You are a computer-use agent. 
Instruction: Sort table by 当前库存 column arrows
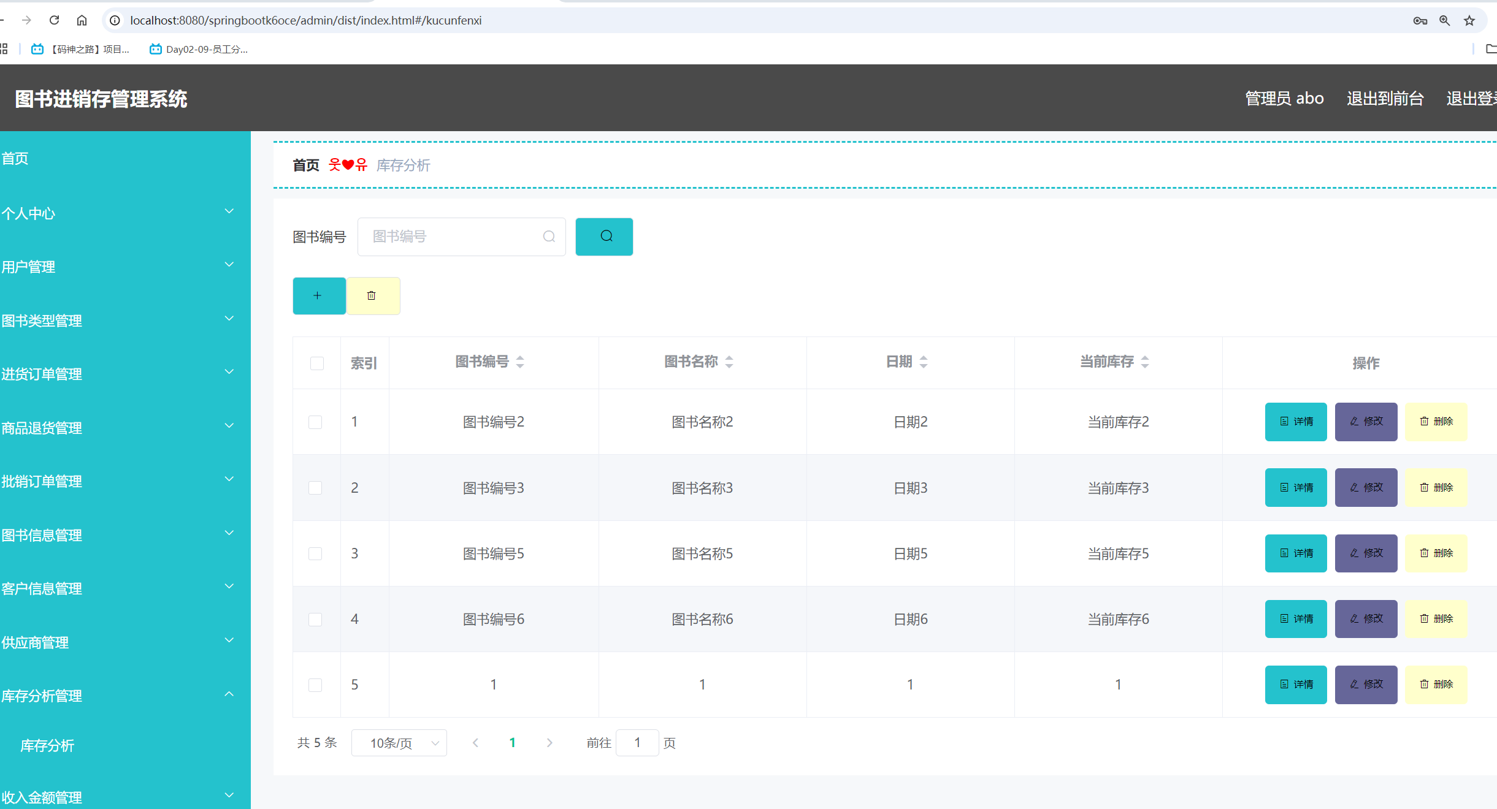click(x=1145, y=362)
